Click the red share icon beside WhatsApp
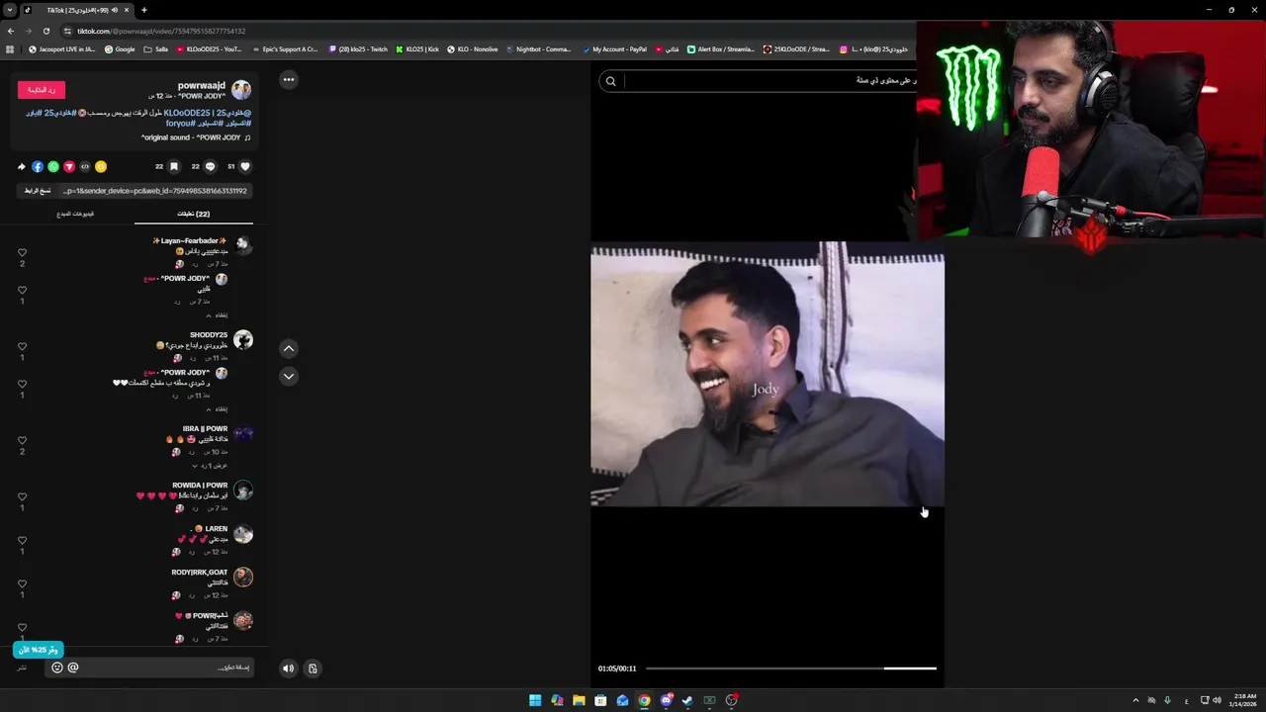Viewport: 1266px width, 712px height. pyautogui.click(x=69, y=166)
